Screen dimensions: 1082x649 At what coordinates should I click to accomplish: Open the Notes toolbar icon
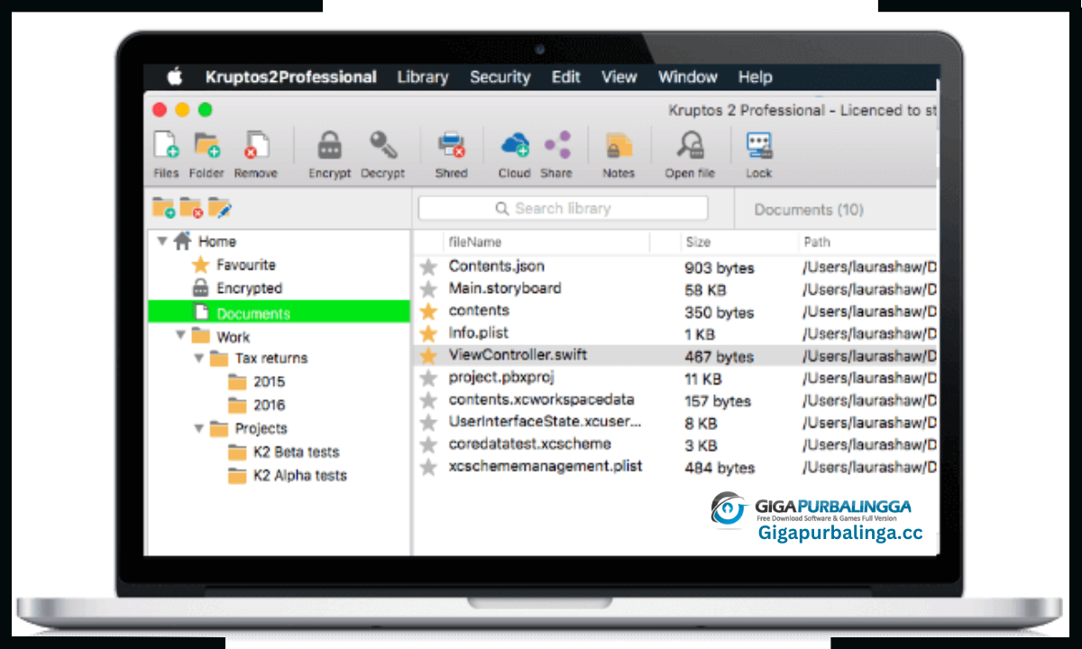pos(619,146)
